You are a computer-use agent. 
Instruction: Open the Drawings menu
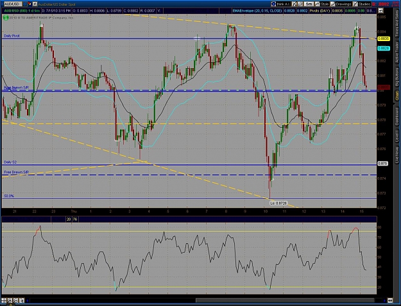341,4
